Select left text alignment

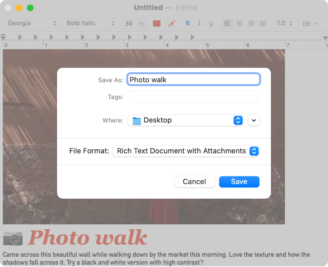(x=227, y=23)
